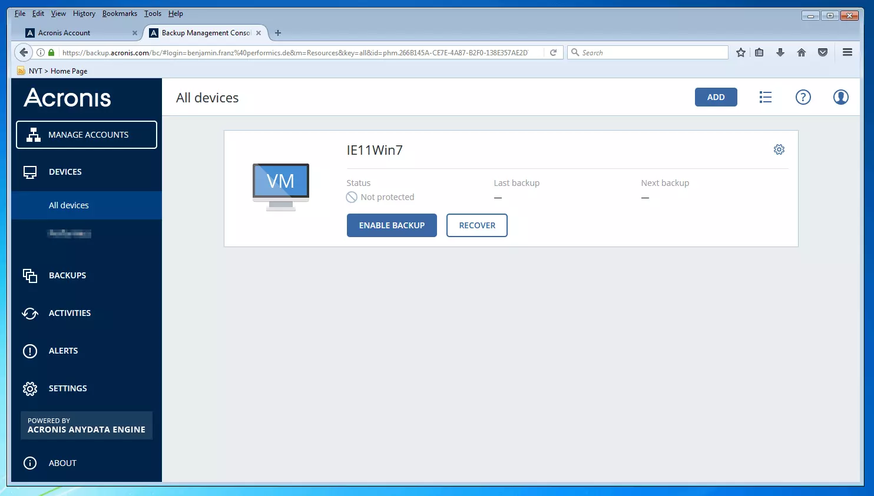Screen dimensions: 874x496
Task: Click the Settings gear icon in sidebar
Action: pos(30,388)
